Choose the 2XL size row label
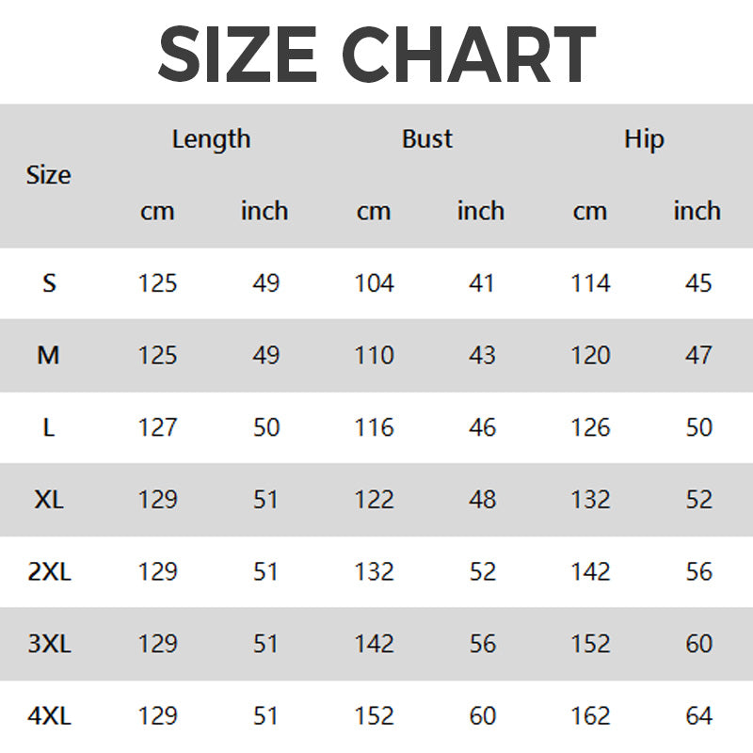753x753 pixels. [49, 571]
